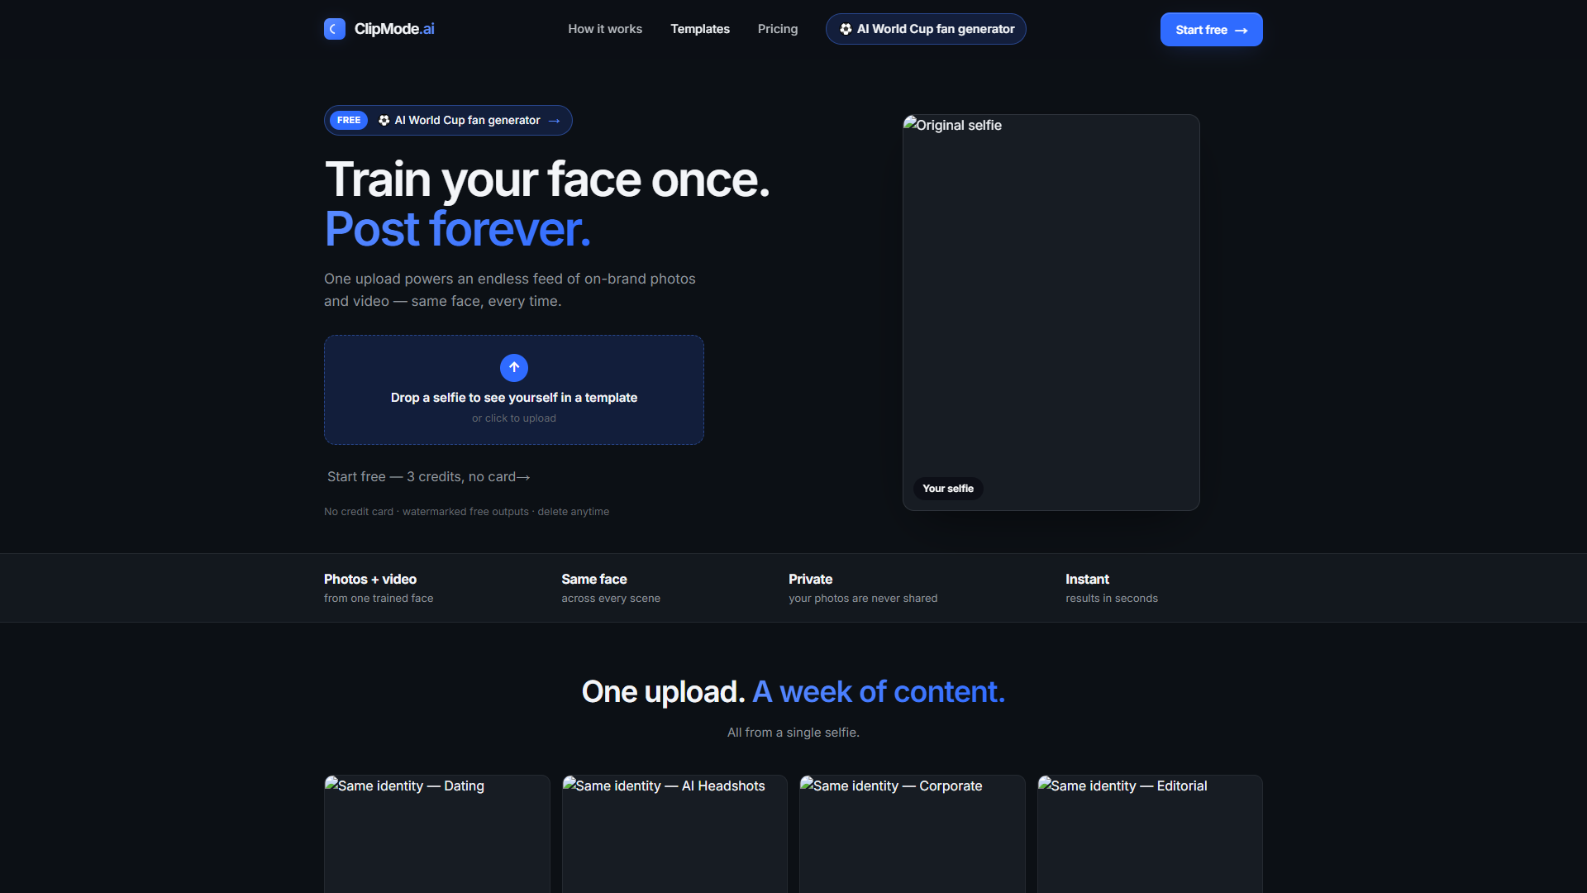1587x893 pixels.
Task: Click 'Train your face once.' headline
Action: [x=547, y=179]
